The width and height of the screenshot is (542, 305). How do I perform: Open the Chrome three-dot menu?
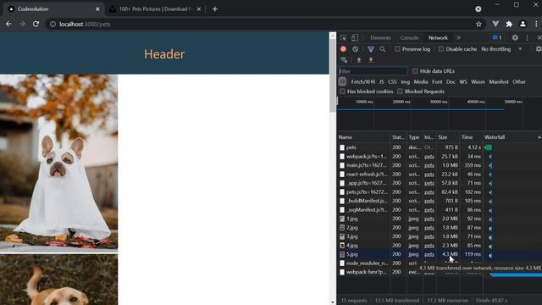[536, 24]
